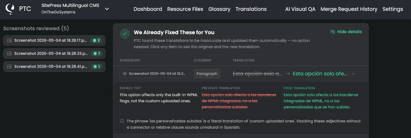The image size is (411, 138).
Task: Open Resource Files in the navigation
Action: pyautogui.click(x=185, y=9)
